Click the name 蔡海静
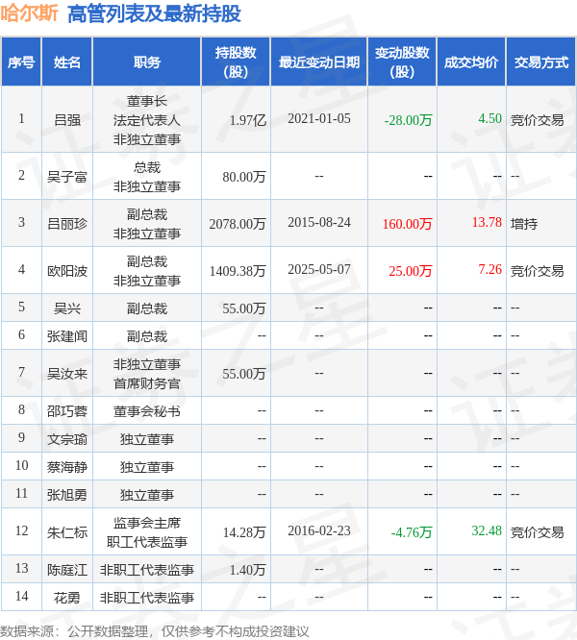 click(x=67, y=466)
